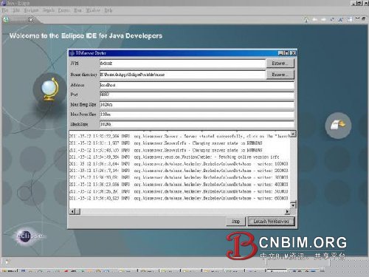Navigate back using the Welcome toolbar left arrow
The image size is (369, 277).
[315, 20]
